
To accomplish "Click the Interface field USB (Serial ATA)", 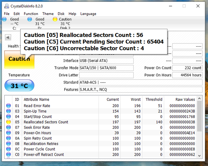I will coord(106,61).
